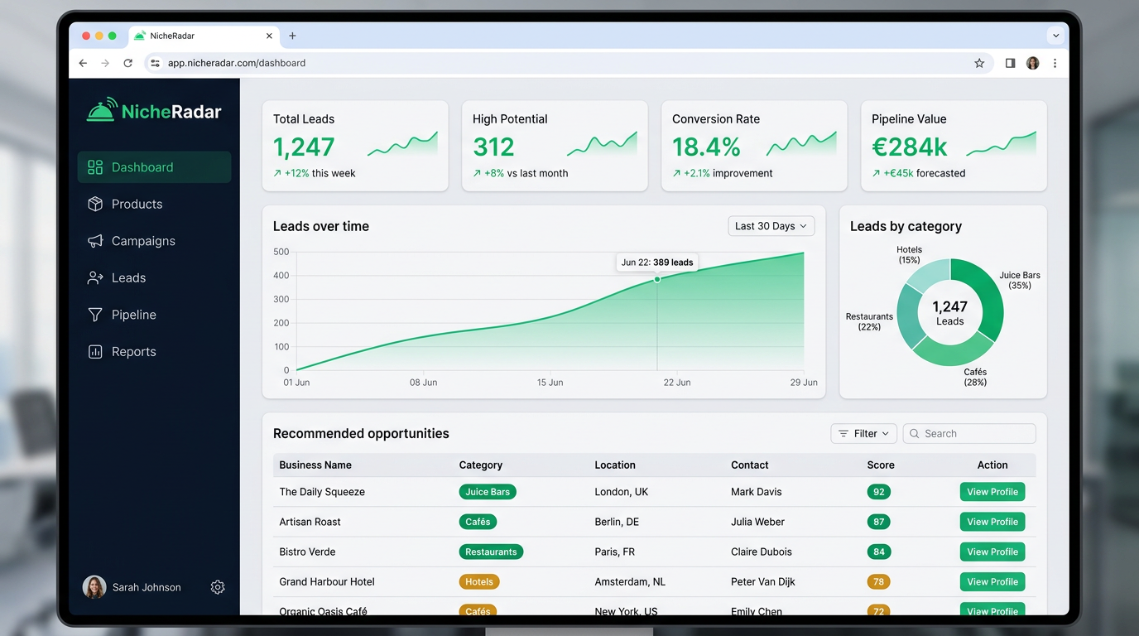1139x636 pixels.
Task: View Profile for The Daily Squeeze
Action: (x=992, y=492)
